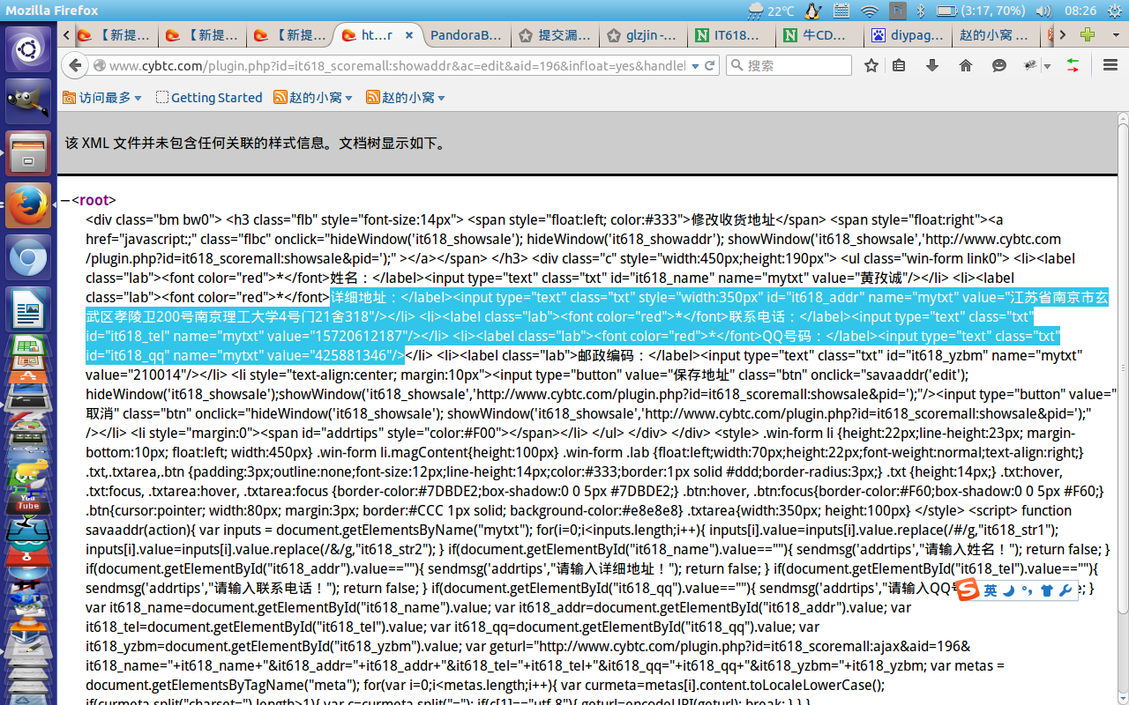
Task: Click the browser back arrow button
Action: 76,65
